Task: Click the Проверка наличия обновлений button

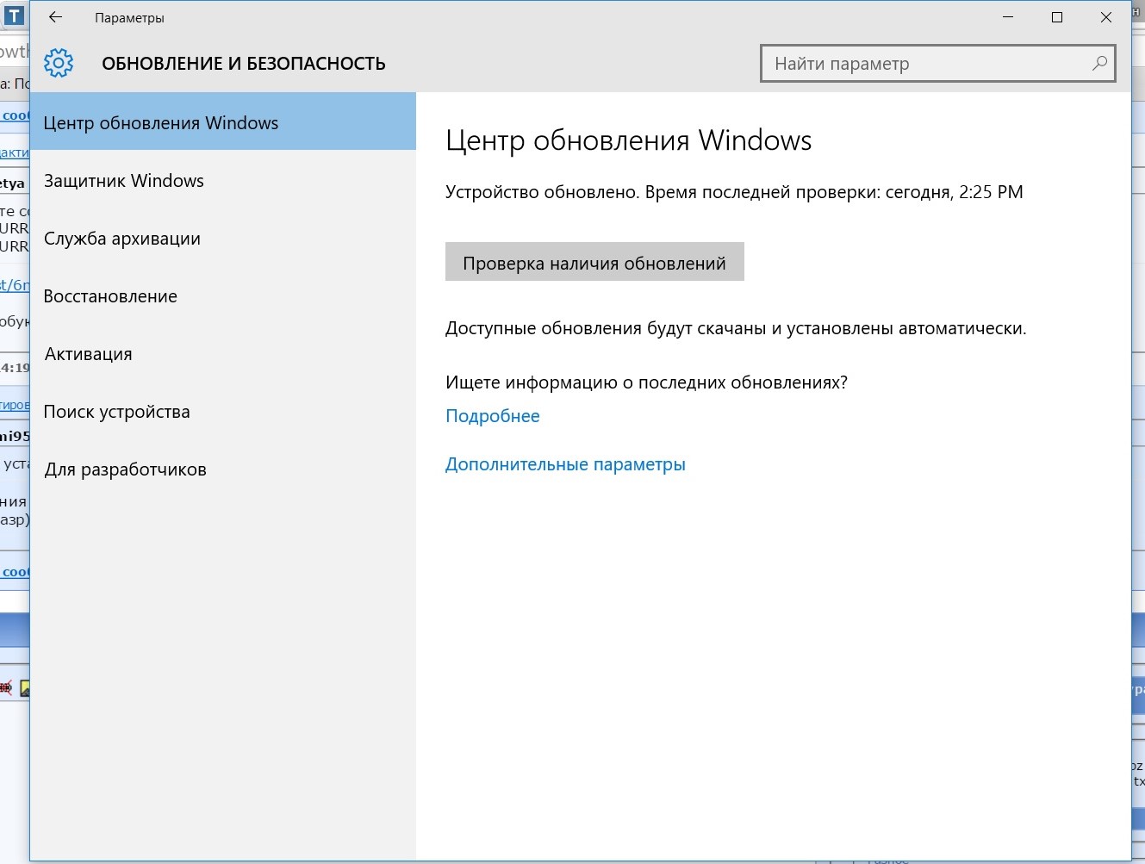Action: (x=594, y=262)
